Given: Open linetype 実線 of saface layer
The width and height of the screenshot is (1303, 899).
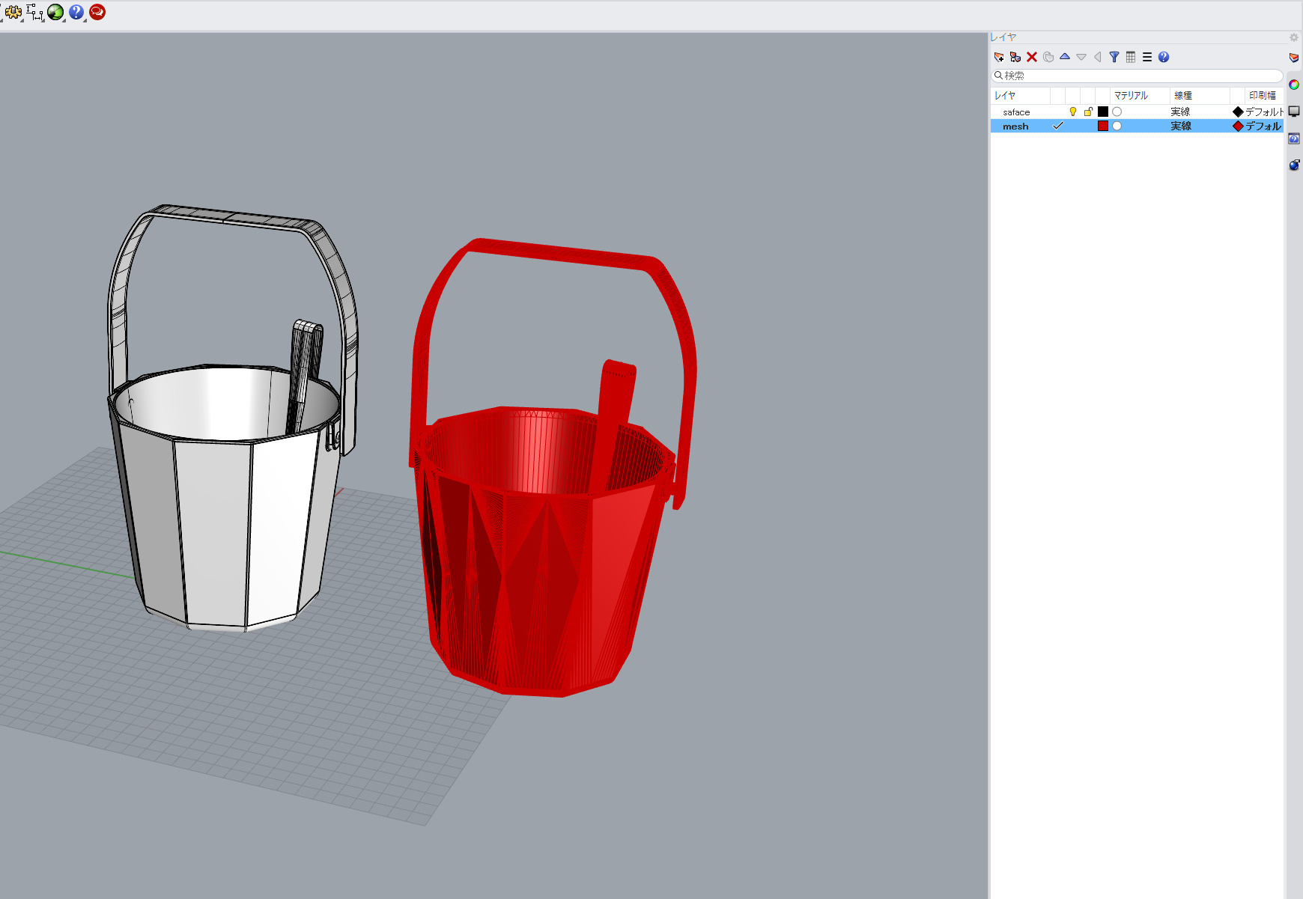Looking at the screenshot, I should coord(1181,112).
